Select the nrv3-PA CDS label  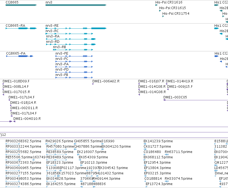coord(62,64)
